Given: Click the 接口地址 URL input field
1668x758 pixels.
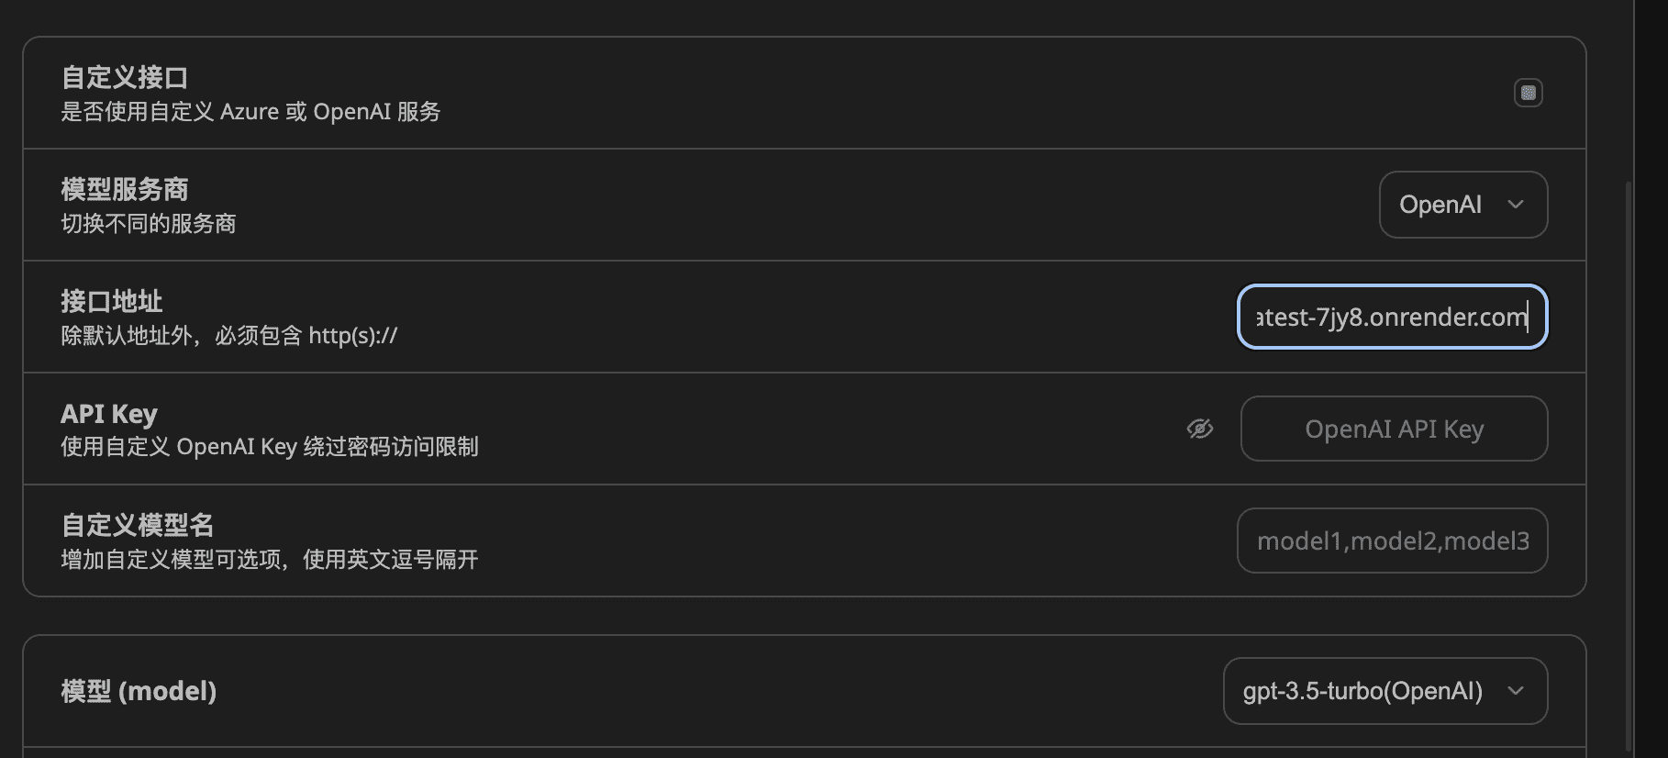Looking at the screenshot, I should point(1391,318).
